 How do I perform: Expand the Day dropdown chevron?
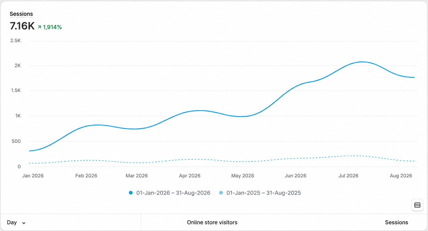24,223
